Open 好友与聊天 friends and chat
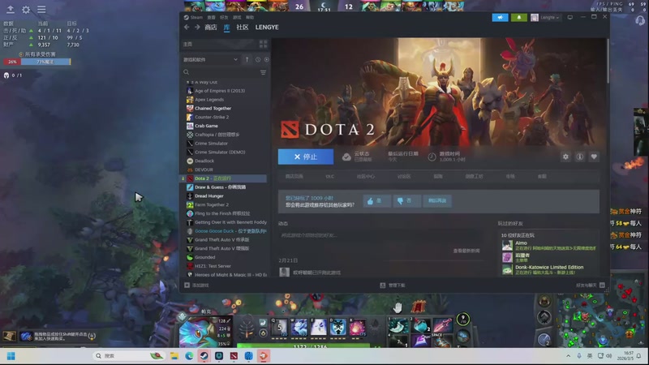 [591, 286]
